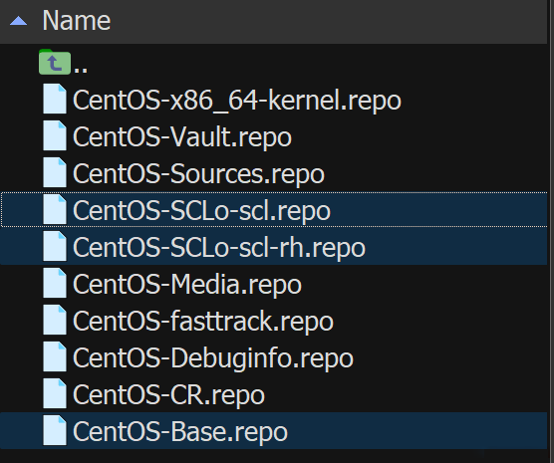
Task: Select the CentOS-x86_64-kernel.repo file name
Action: (x=237, y=101)
